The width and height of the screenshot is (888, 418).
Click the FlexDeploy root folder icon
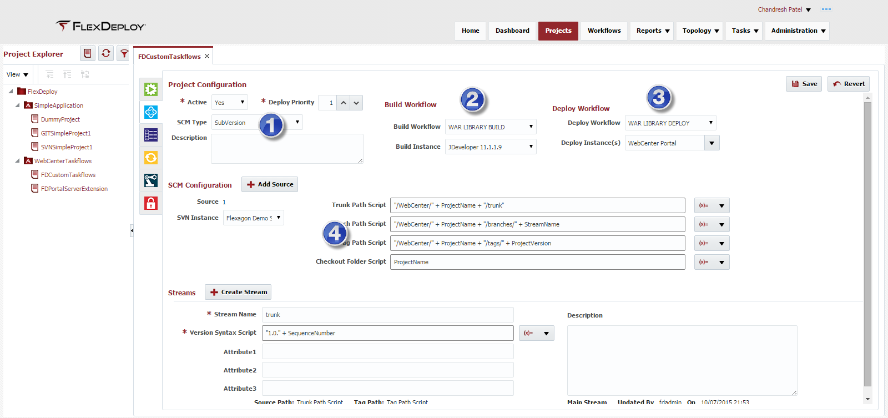pyautogui.click(x=22, y=91)
